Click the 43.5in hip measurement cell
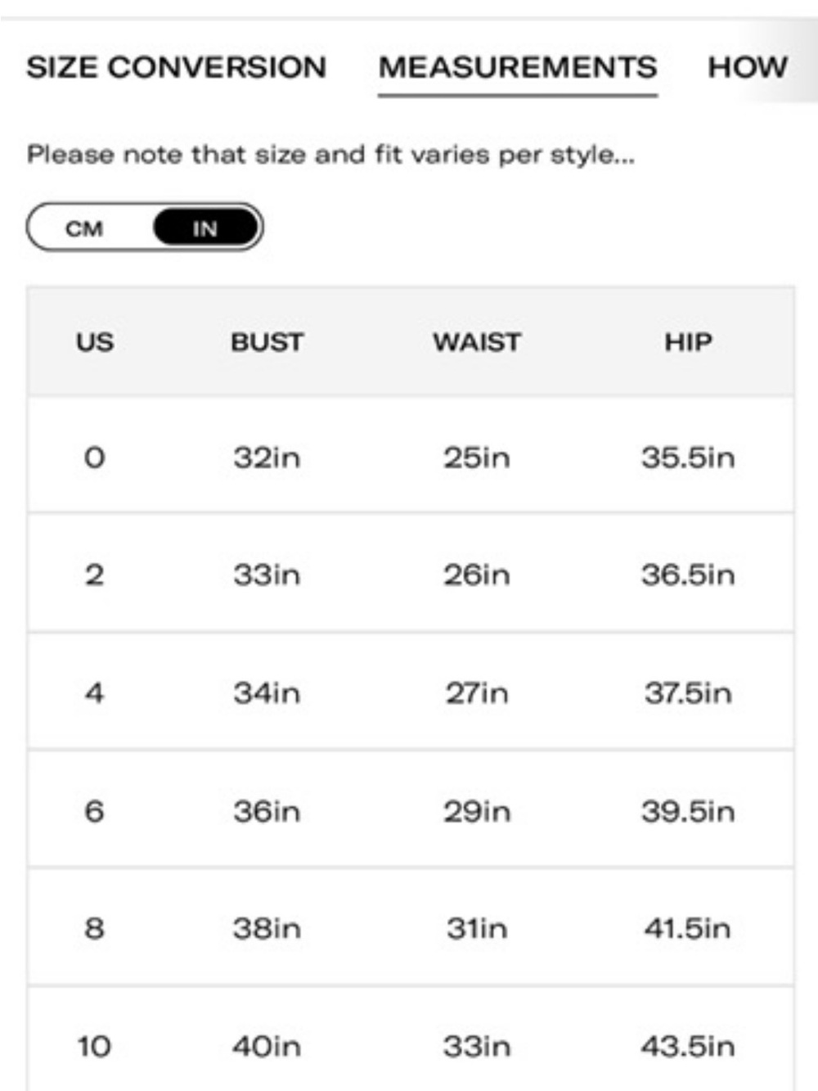 point(688,1046)
